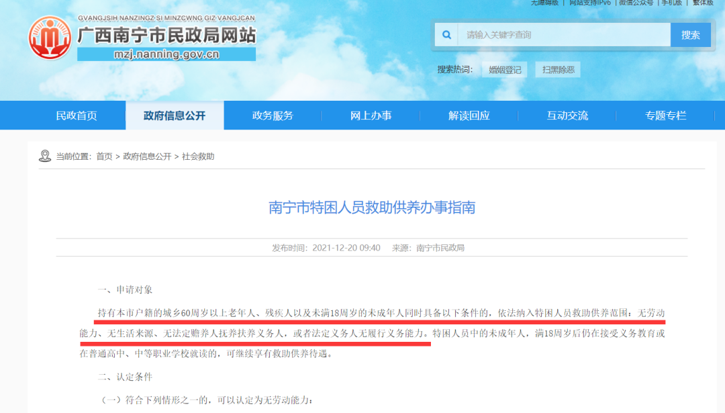Click publish time 2021-12-20 09:40

pos(346,248)
